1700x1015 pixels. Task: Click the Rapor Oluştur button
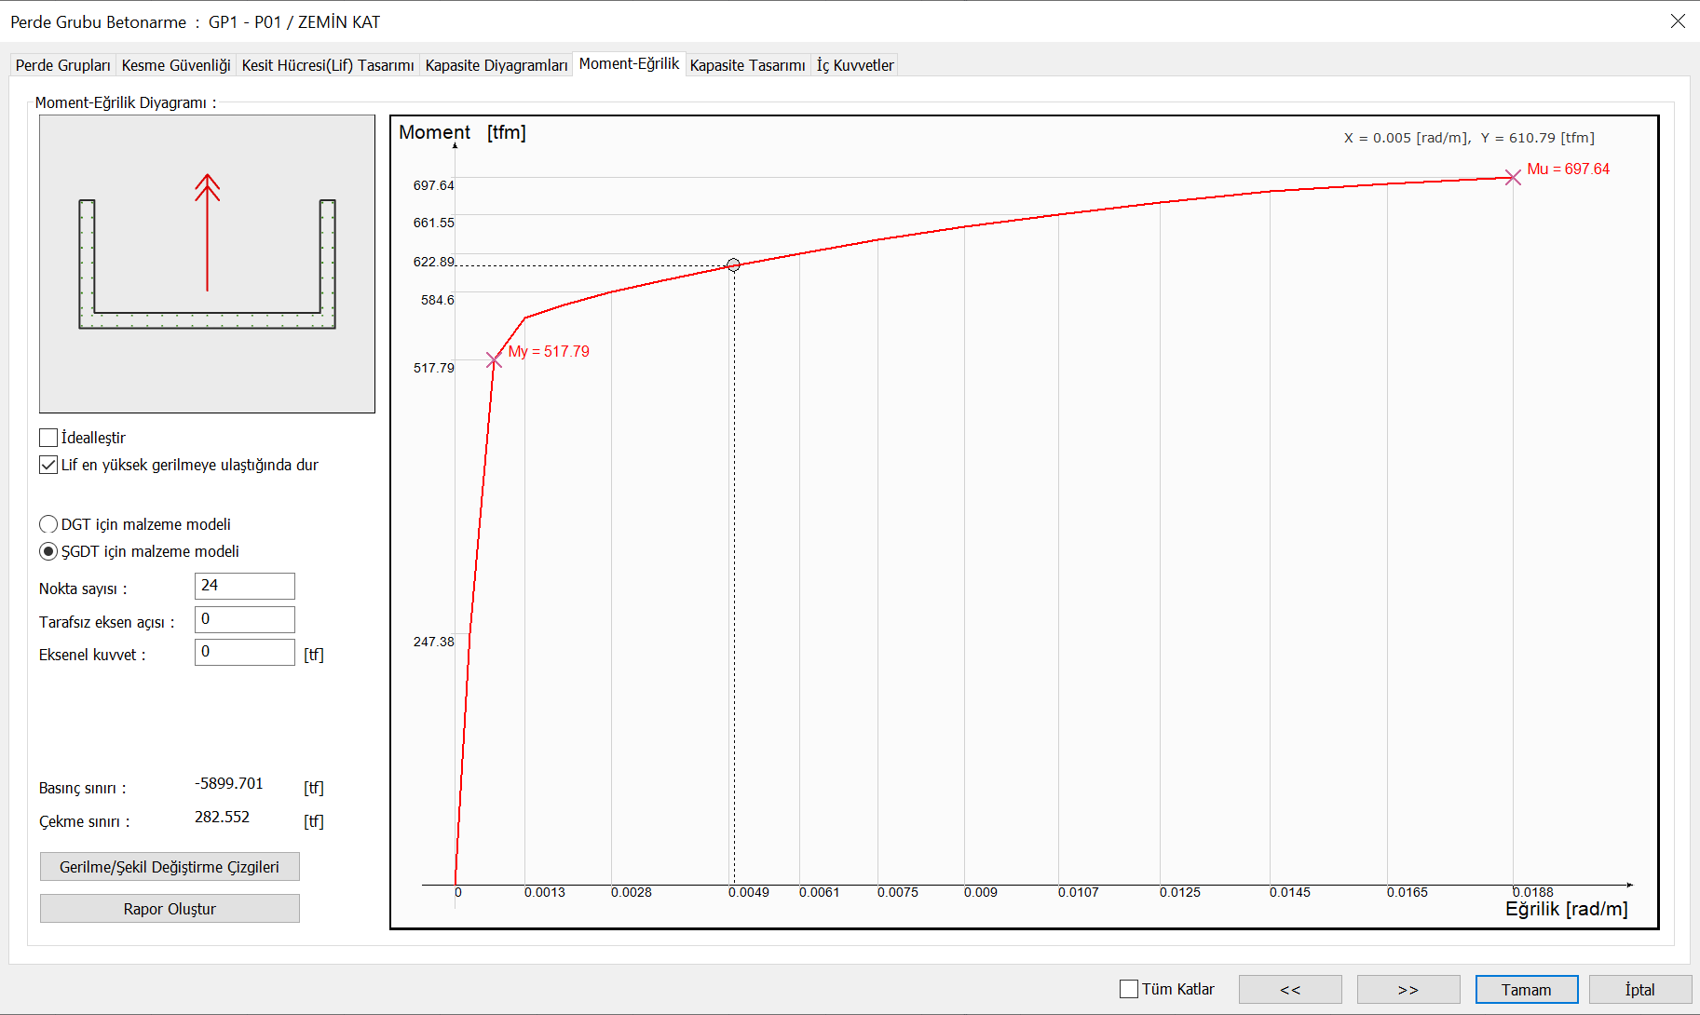170,909
